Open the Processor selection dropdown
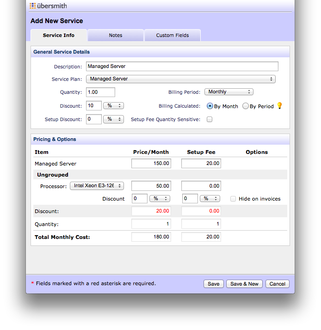 click(x=97, y=186)
